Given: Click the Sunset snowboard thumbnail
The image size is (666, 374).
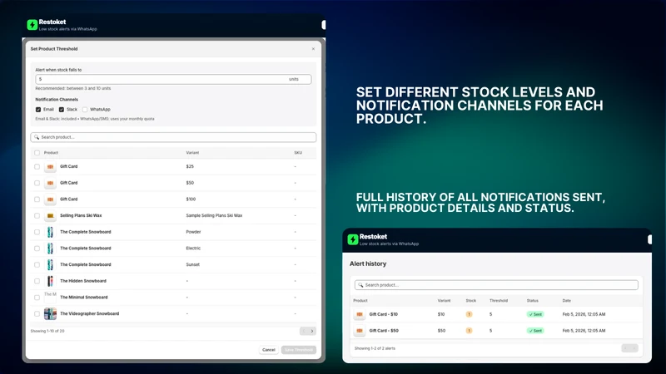Looking at the screenshot, I should (x=50, y=264).
